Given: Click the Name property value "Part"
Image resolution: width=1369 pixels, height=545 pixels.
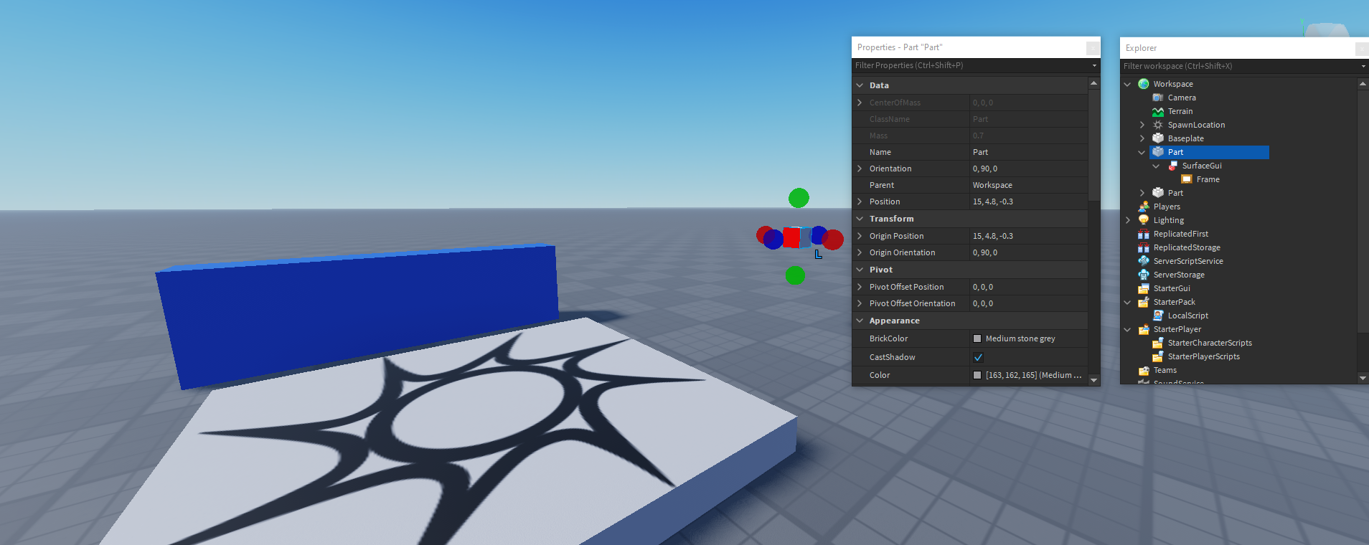Looking at the screenshot, I should pyautogui.click(x=980, y=152).
